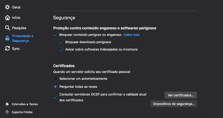Choose Selecionar um automaticamente option
Screen dimensions: 223x118
pyautogui.click(x=55, y=79)
